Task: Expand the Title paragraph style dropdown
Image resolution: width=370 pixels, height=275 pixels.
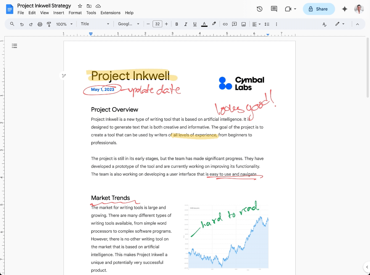Action: [x=95, y=24]
